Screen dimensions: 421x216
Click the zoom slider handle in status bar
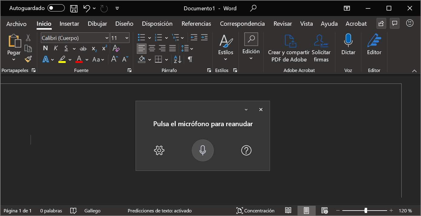pyautogui.click(x=366, y=210)
